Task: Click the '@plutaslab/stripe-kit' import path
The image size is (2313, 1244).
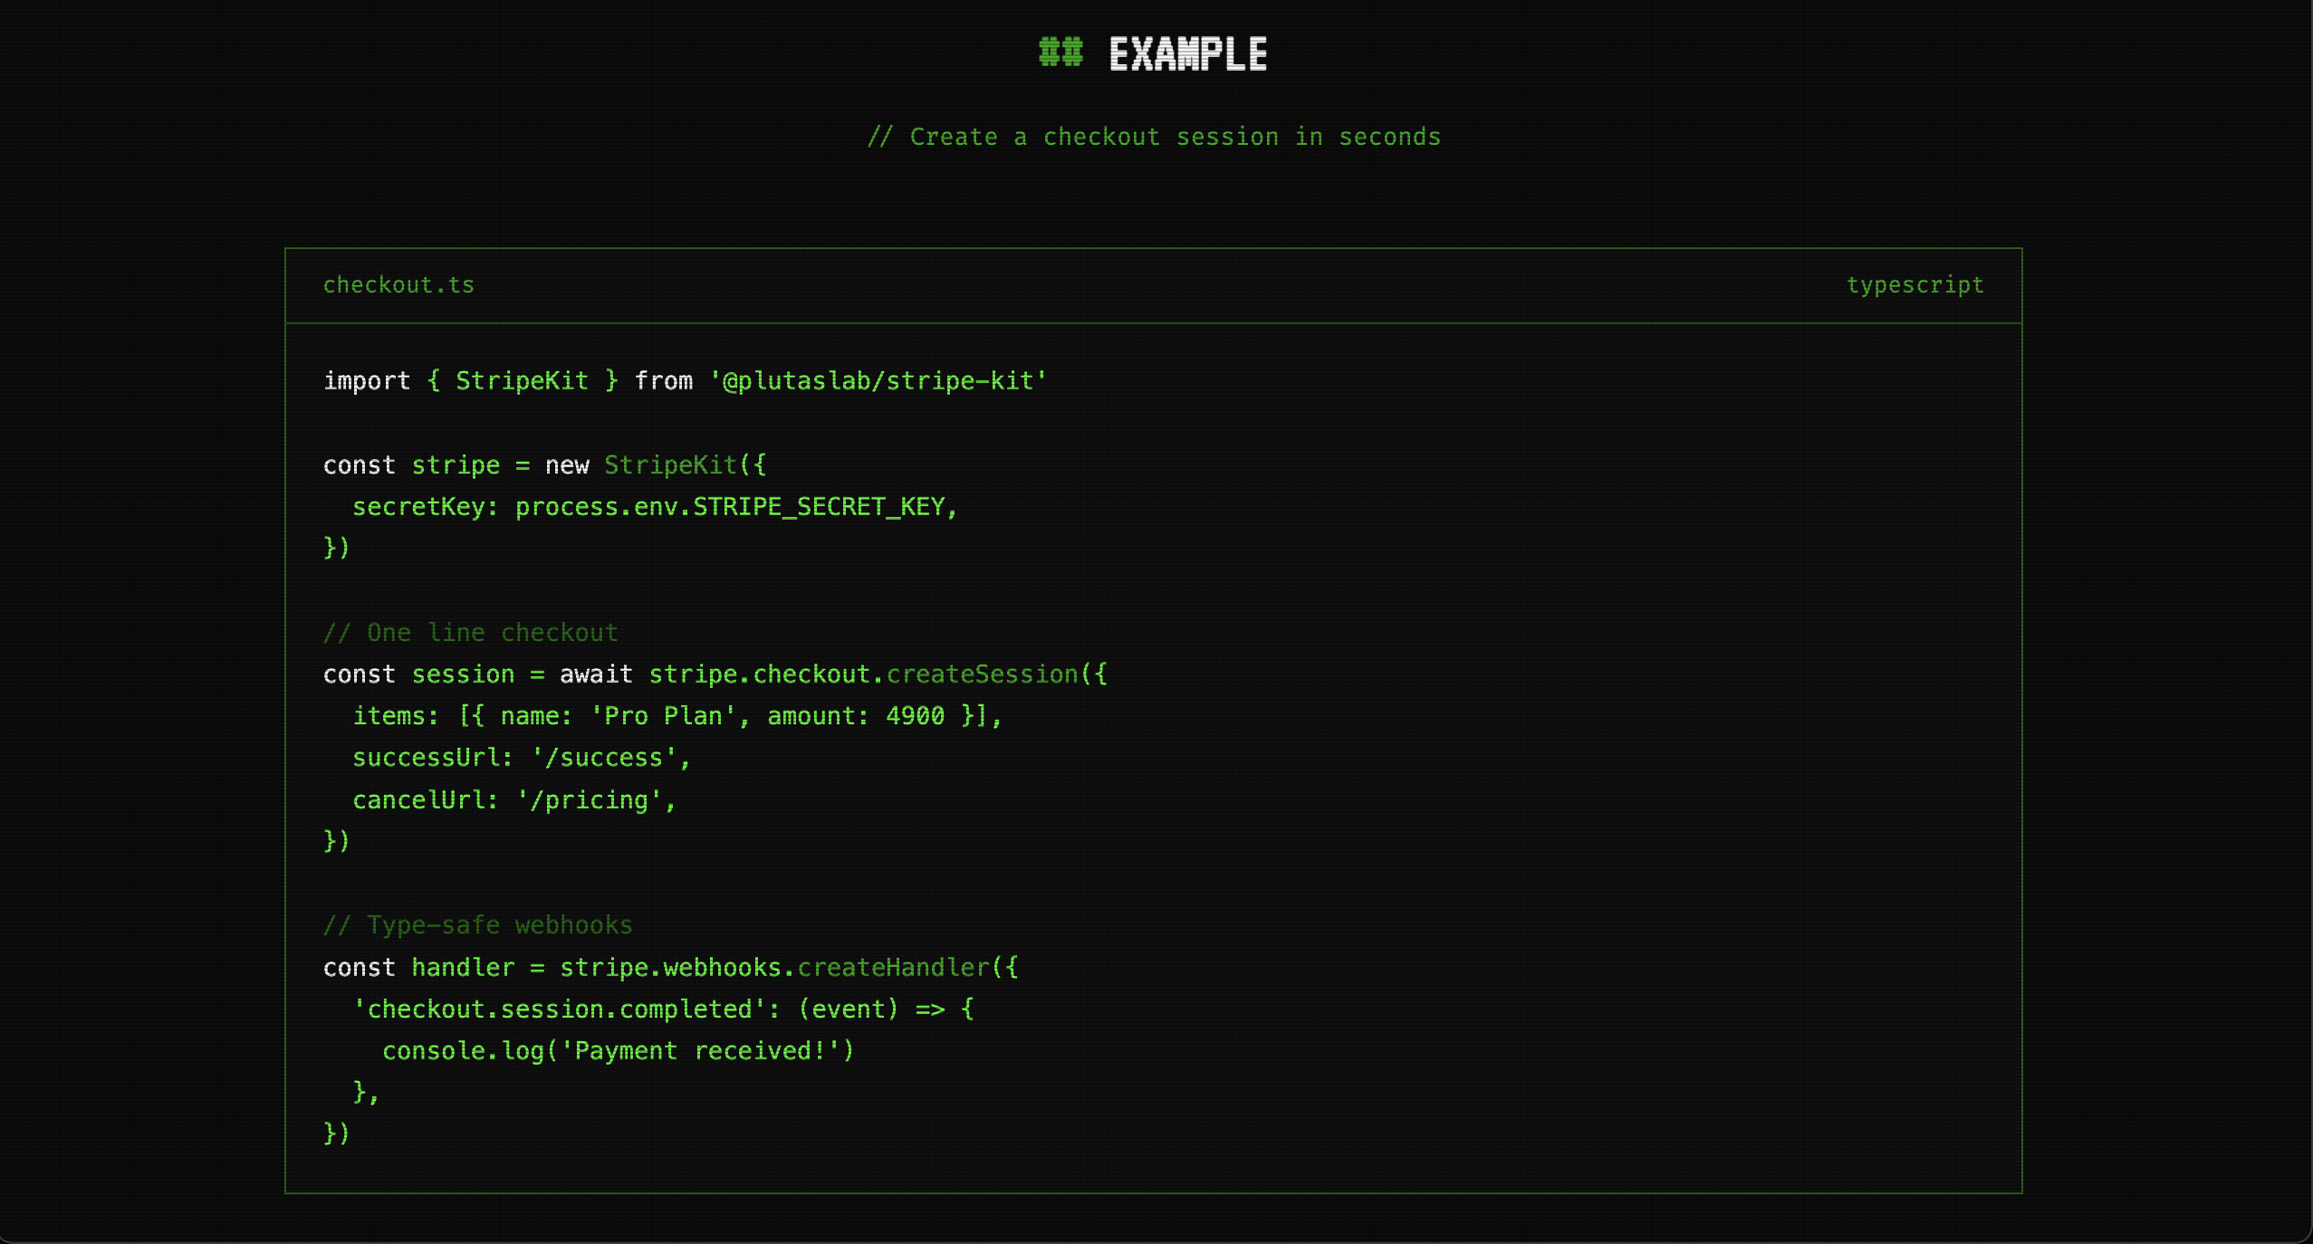Action: 878,380
